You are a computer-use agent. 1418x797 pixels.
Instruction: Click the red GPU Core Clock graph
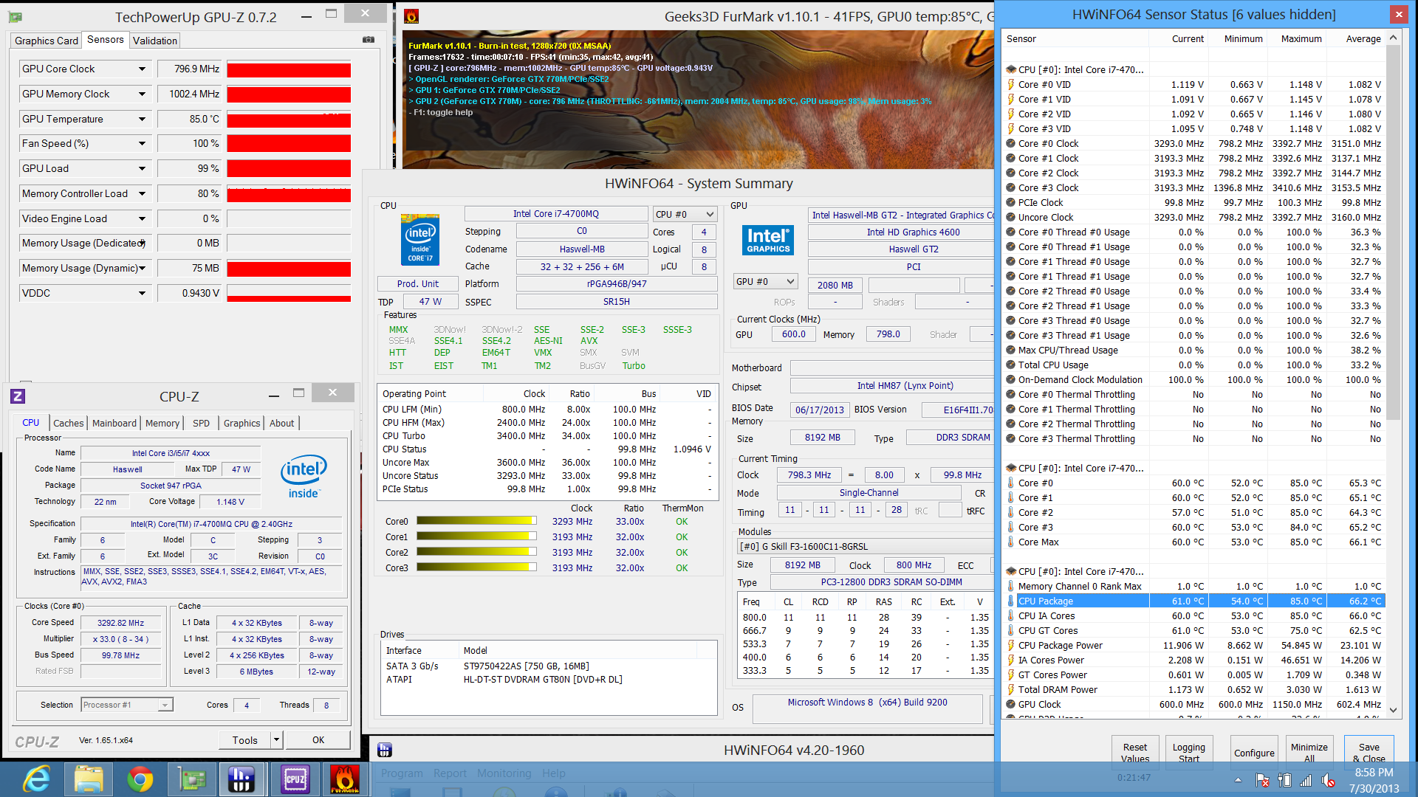pos(289,69)
